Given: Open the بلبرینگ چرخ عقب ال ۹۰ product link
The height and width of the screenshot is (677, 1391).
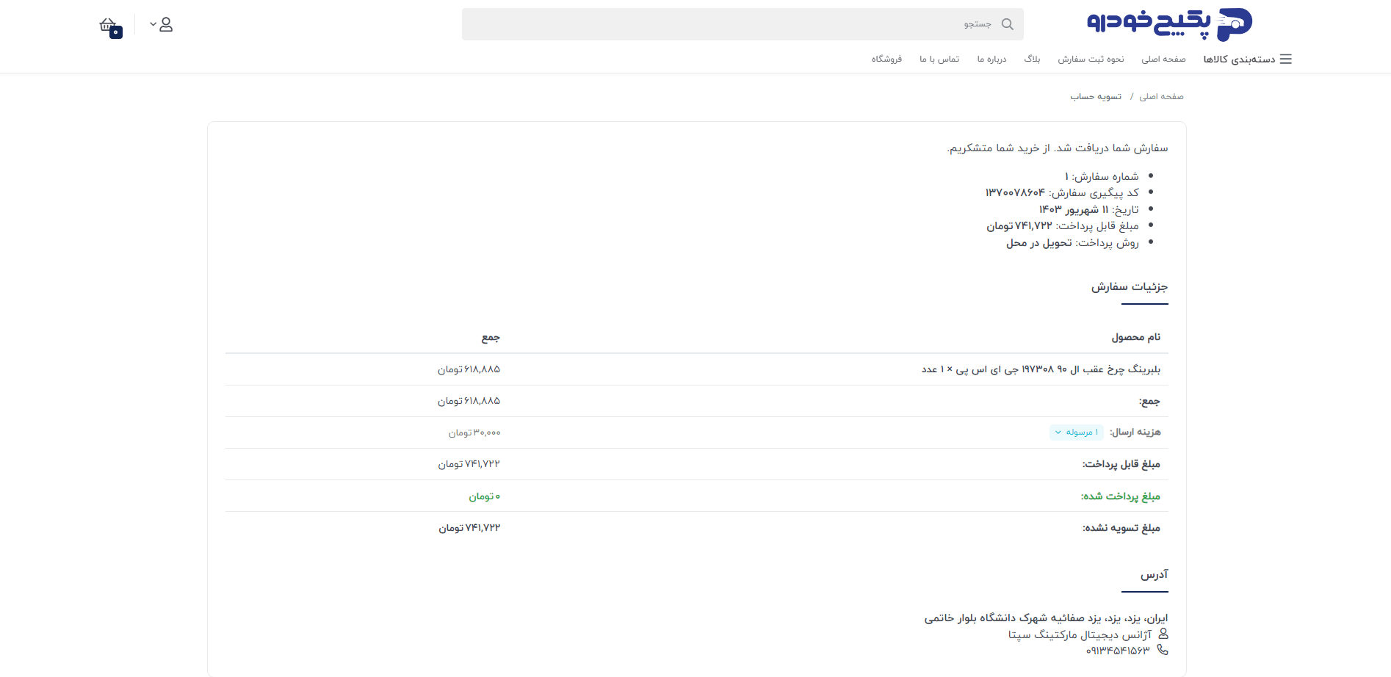Looking at the screenshot, I should pyautogui.click(x=1041, y=369).
